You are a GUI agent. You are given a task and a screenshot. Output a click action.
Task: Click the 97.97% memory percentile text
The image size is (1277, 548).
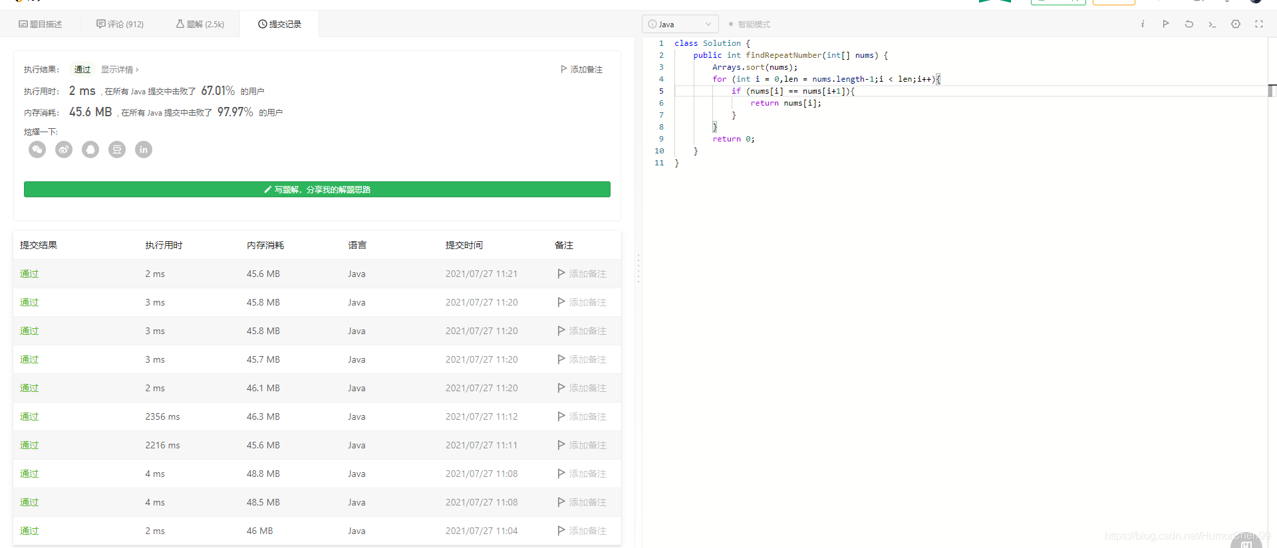pos(235,112)
